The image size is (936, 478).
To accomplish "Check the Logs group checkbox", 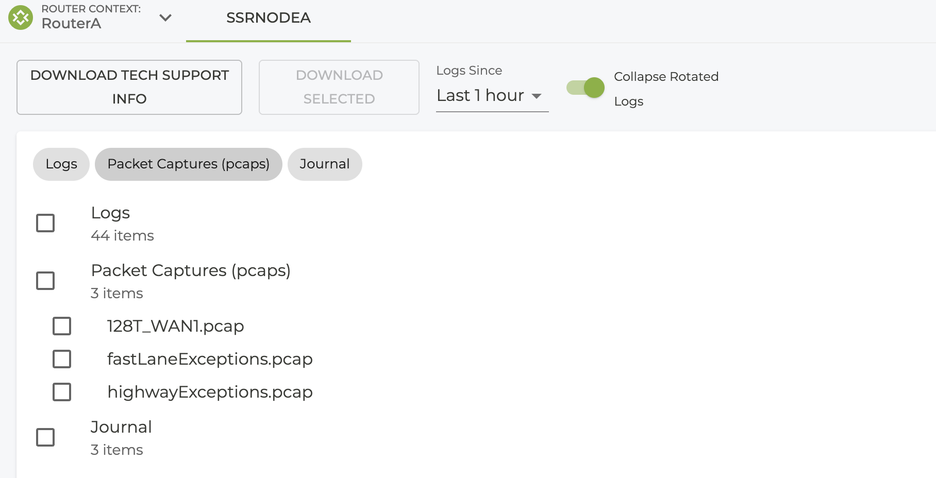I will click(45, 223).
